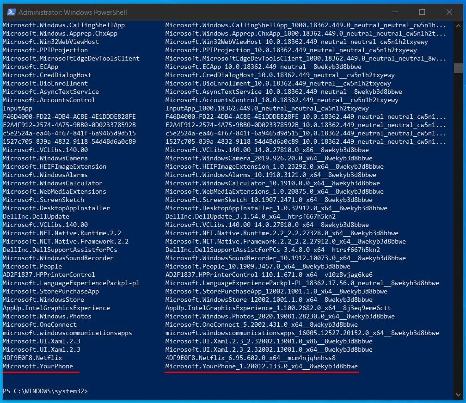
Task: Click AppUp.IntelGraphicsExperience name entry
Action: 56,308
